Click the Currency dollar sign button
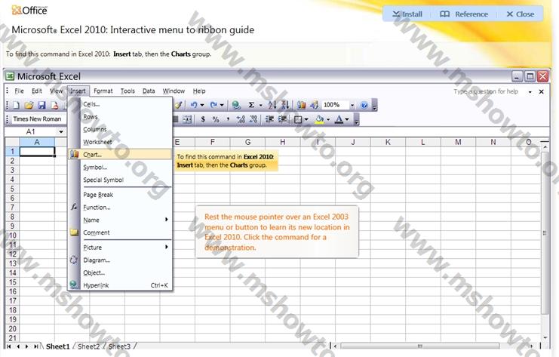This screenshot has height=357, width=559. point(203,119)
